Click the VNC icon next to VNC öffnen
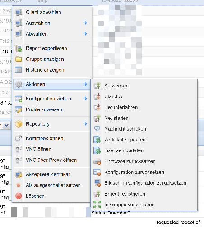This screenshot has height=228, width=204. point(19,149)
